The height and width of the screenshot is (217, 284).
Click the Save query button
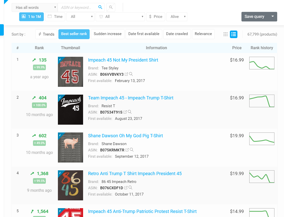pyautogui.click(x=255, y=16)
